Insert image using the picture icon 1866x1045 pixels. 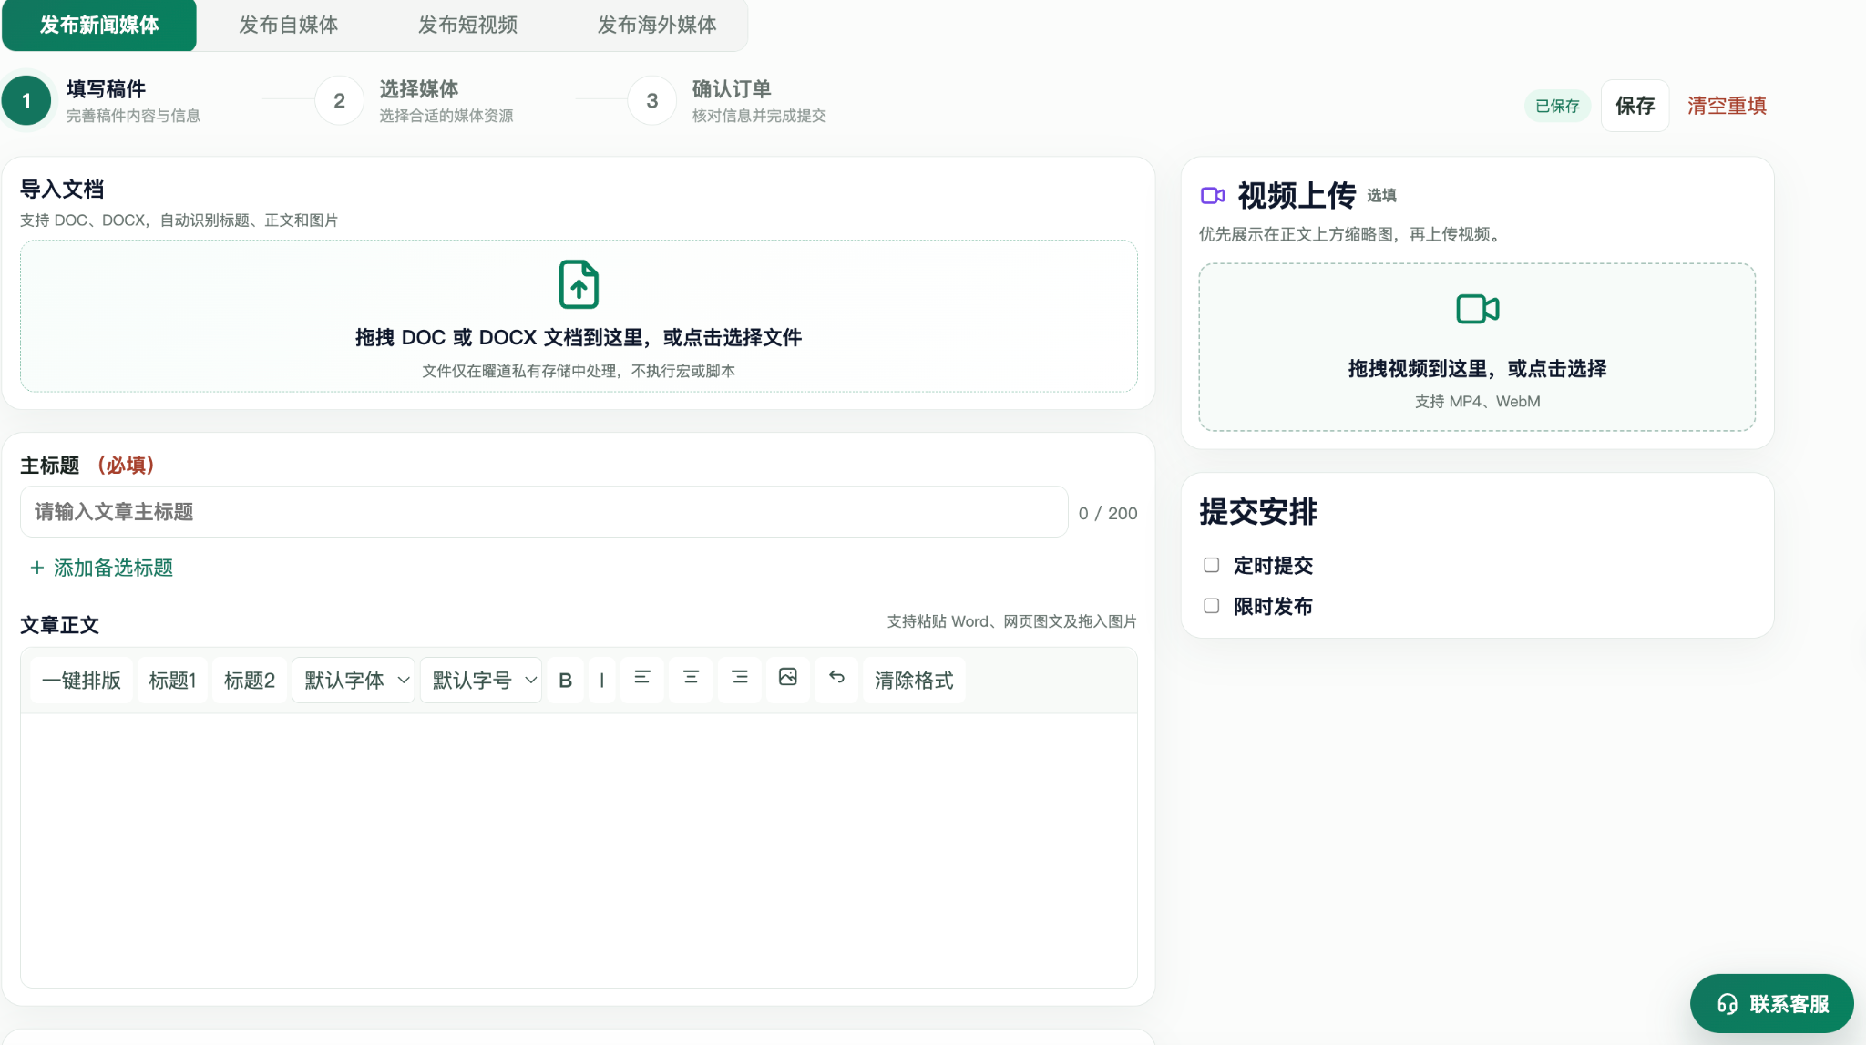pyautogui.click(x=788, y=678)
